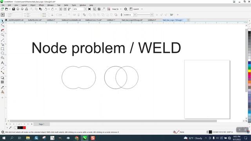The image size is (251, 141).
Task: Select the Transparency checkerboard tool
Action: tap(2, 82)
